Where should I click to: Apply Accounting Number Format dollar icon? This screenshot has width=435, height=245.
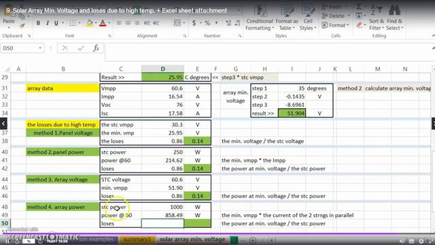point(194,23)
